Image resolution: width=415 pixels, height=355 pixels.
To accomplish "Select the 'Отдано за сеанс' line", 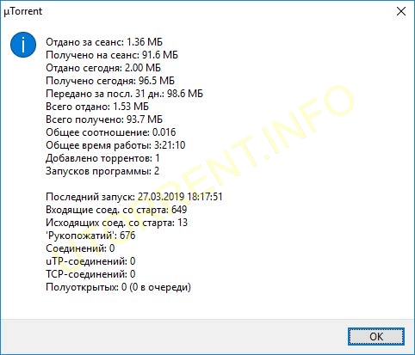I will coord(104,42).
